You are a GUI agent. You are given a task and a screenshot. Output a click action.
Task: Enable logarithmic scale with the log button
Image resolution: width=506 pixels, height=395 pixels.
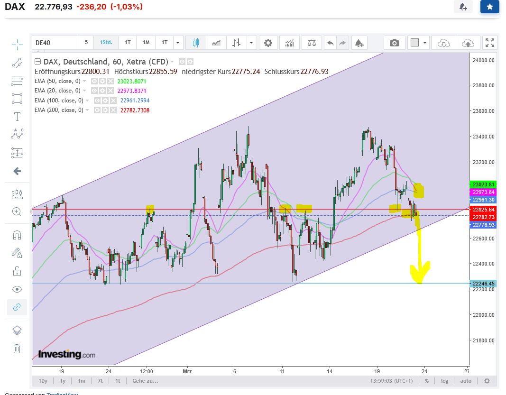444,381
